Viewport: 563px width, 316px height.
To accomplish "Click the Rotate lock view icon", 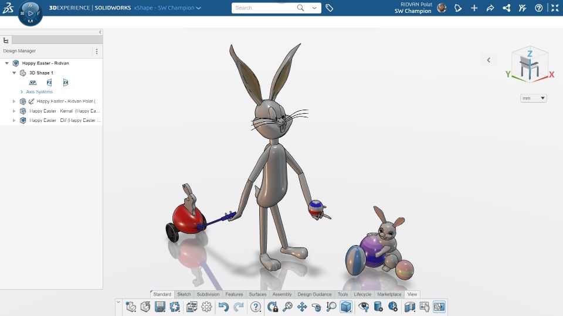I will coord(273,307).
